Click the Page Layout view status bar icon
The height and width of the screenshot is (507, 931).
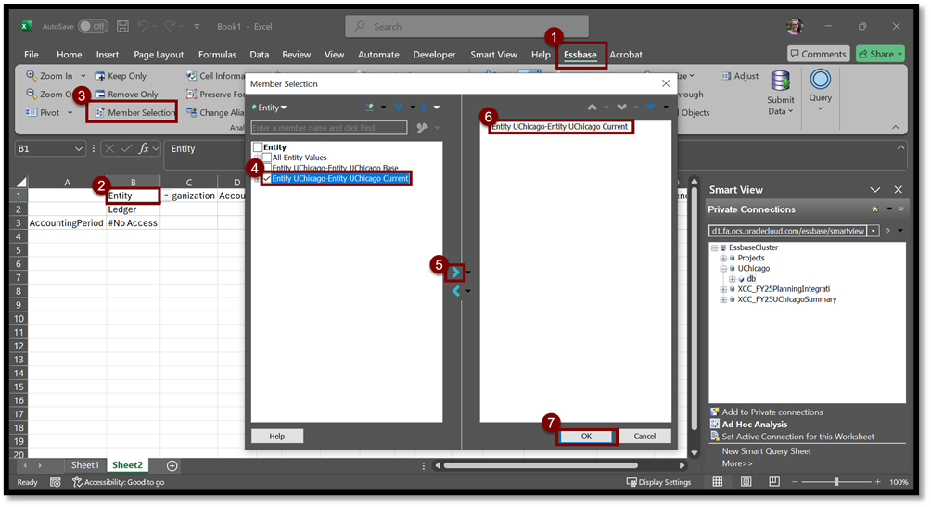pyautogui.click(x=746, y=481)
